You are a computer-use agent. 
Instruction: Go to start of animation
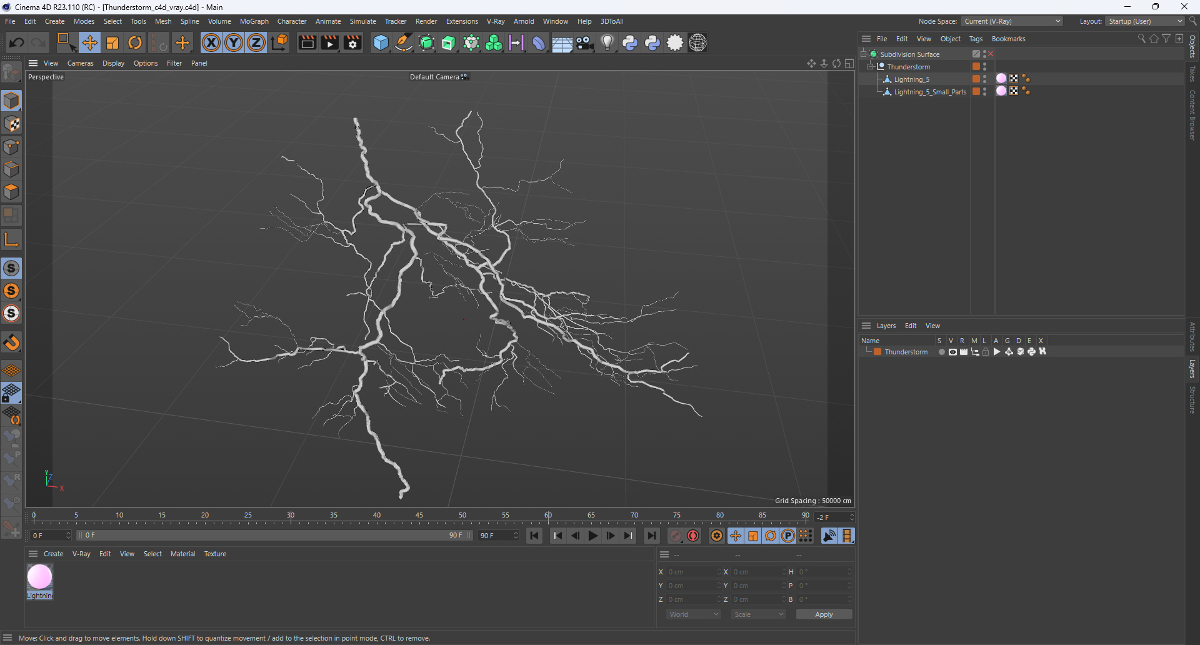(x=534, y=536)
